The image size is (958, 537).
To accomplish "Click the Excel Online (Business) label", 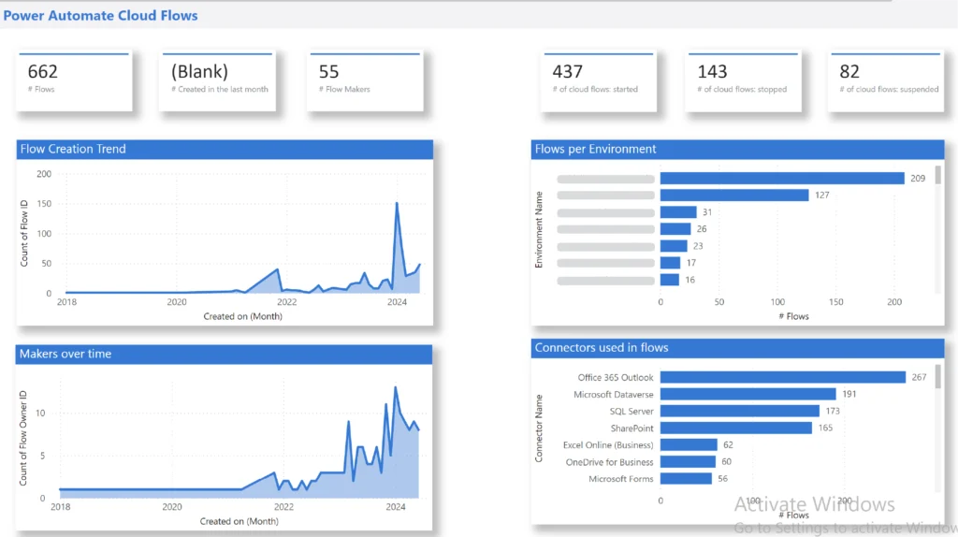I will click(608, 444).
